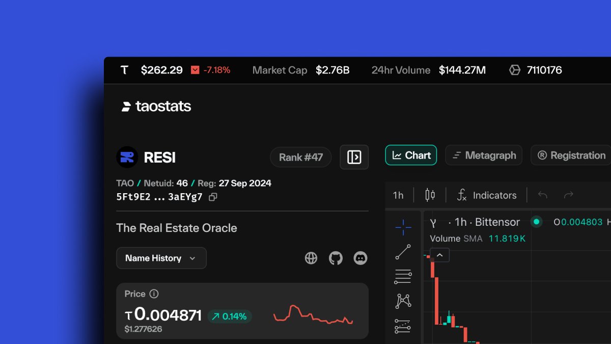Select the pattern nodes drawing tool
This screenshot has width=611, height=344.
coord(403,301)
